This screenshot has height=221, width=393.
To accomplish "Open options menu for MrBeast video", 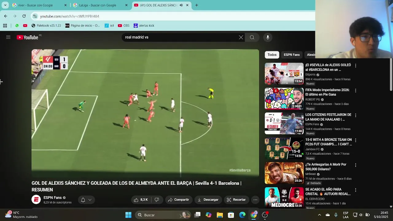I will pos(356,165).
